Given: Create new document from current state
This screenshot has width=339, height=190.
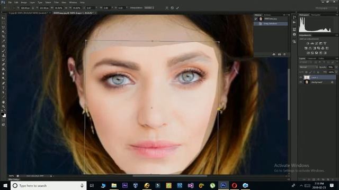Looking at the screenshot, I should click(x=274, y=54).
